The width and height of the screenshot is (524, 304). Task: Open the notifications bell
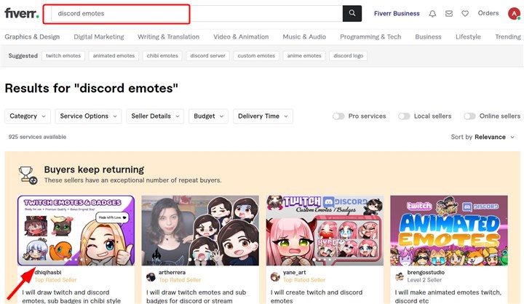click(432, 14)
